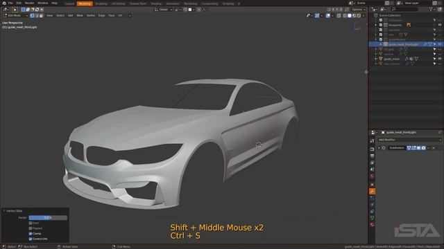444x249 pixels.
Task: Toggle the Clamp checkbox
Action: point(31,234)
